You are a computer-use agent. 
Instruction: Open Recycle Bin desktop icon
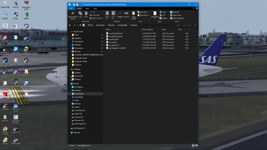5,5
